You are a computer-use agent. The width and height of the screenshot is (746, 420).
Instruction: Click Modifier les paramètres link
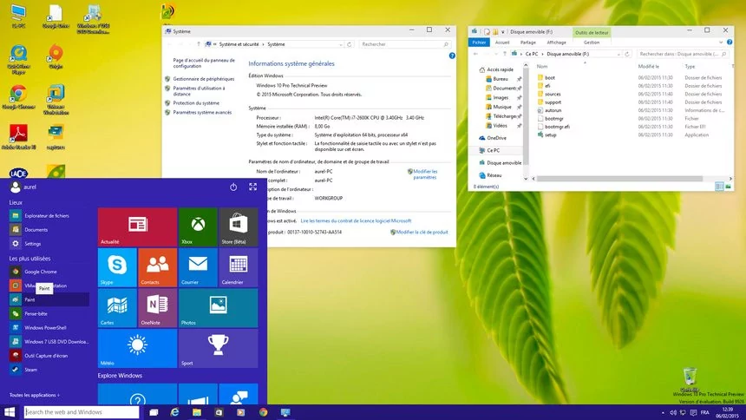coord(425,174)
